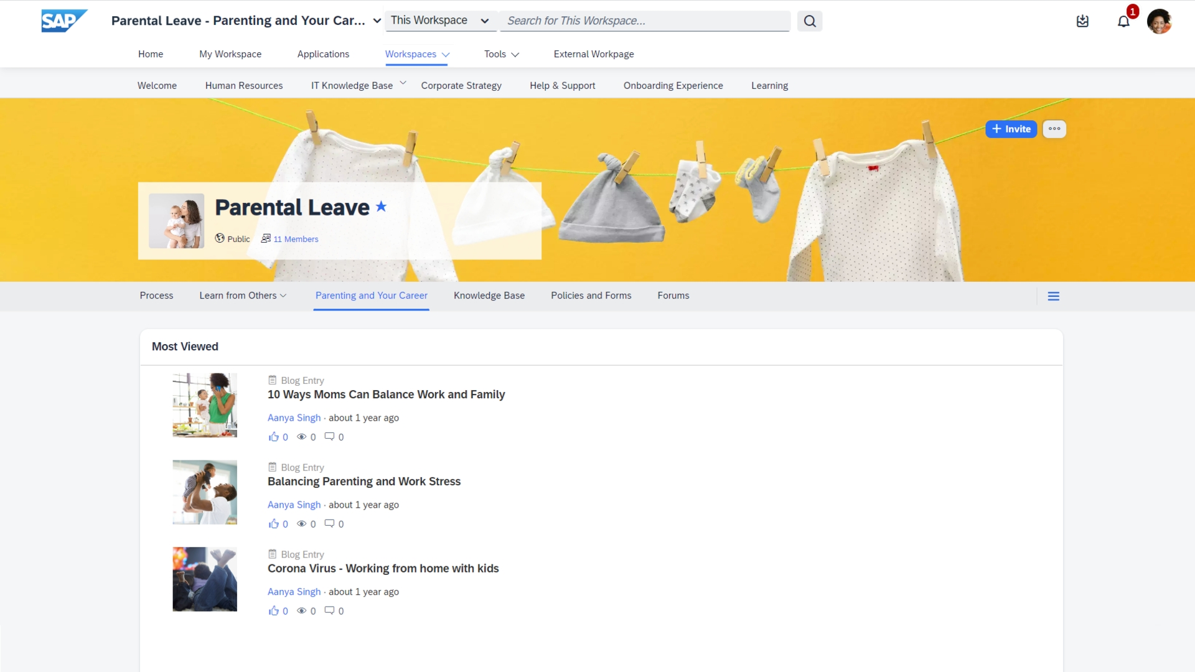Click the Search for This Workspace field
This screenshot has width=1195, height=672.
(x=644, y=21)
